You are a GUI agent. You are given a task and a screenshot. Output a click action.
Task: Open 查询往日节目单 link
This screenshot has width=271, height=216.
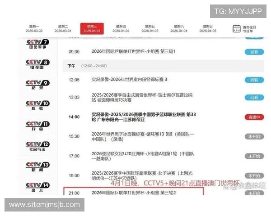(x=249, y=29)
